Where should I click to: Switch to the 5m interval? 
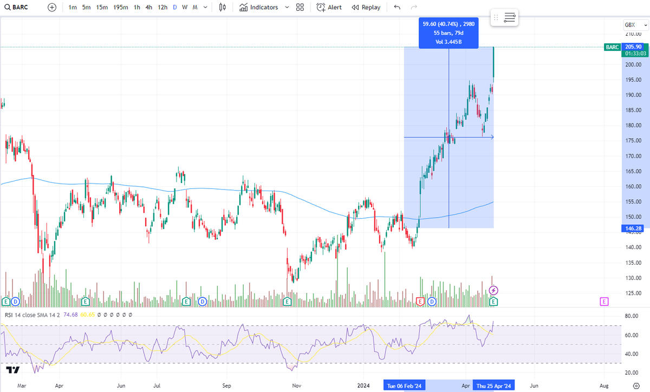[87, 8]
